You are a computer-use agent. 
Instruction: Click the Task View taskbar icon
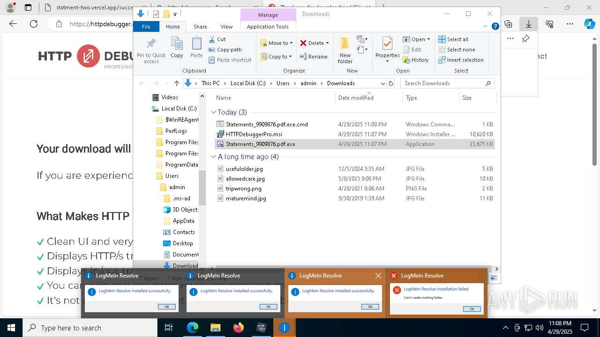[169, 328]
